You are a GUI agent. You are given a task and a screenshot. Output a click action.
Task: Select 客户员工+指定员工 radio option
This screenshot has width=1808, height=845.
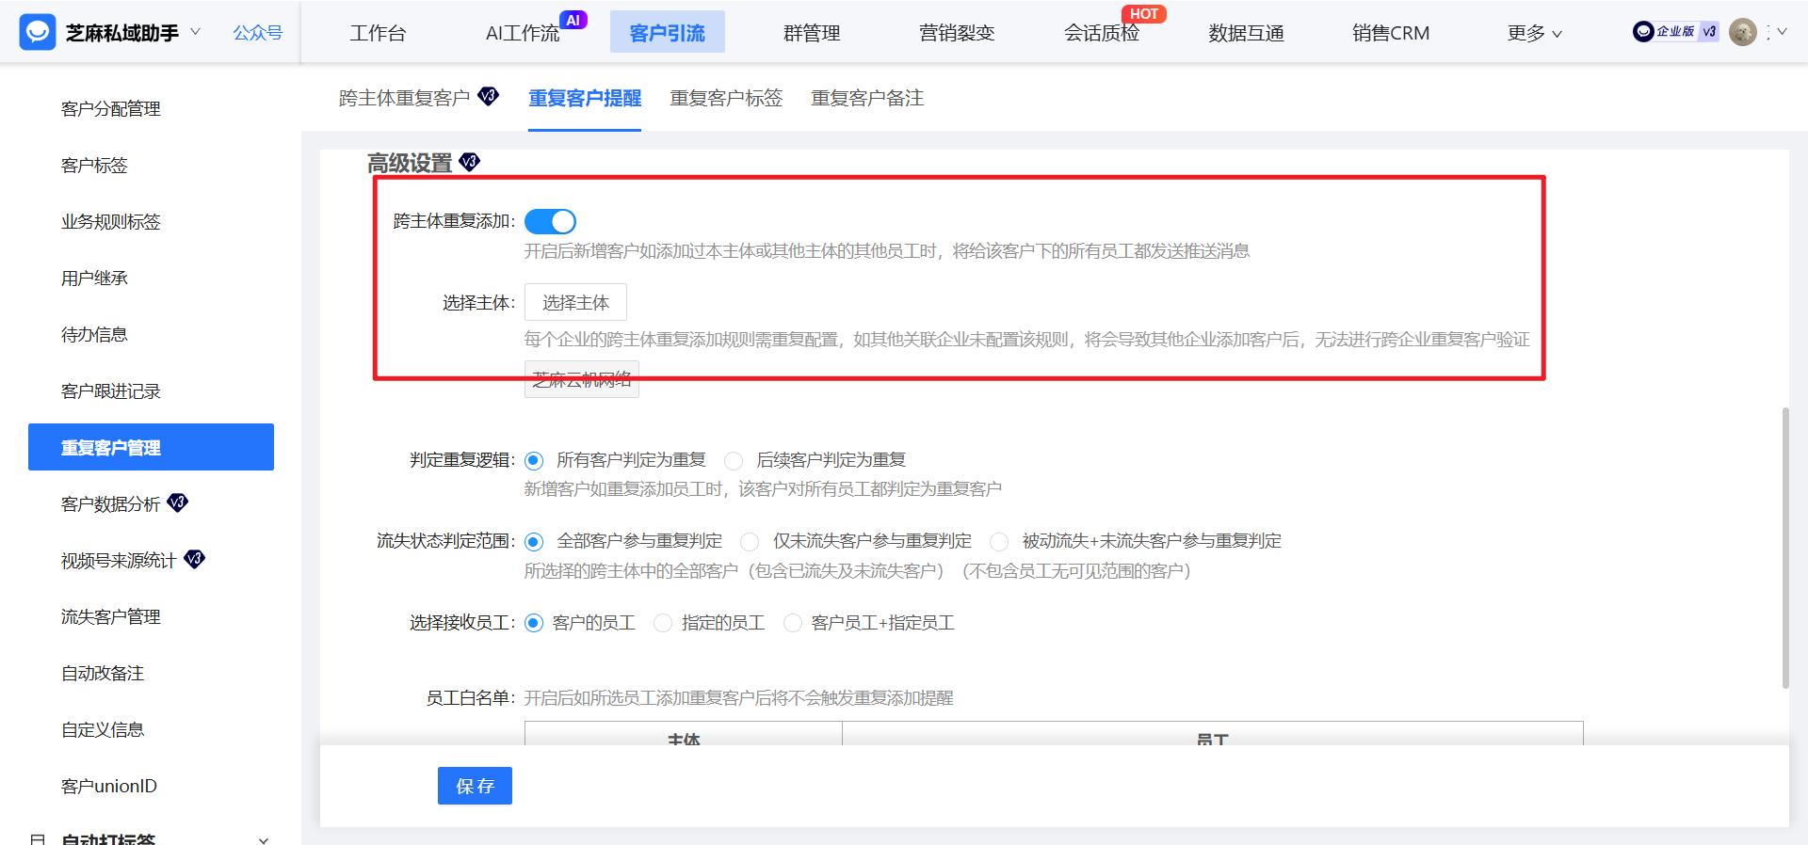(793, 623)
